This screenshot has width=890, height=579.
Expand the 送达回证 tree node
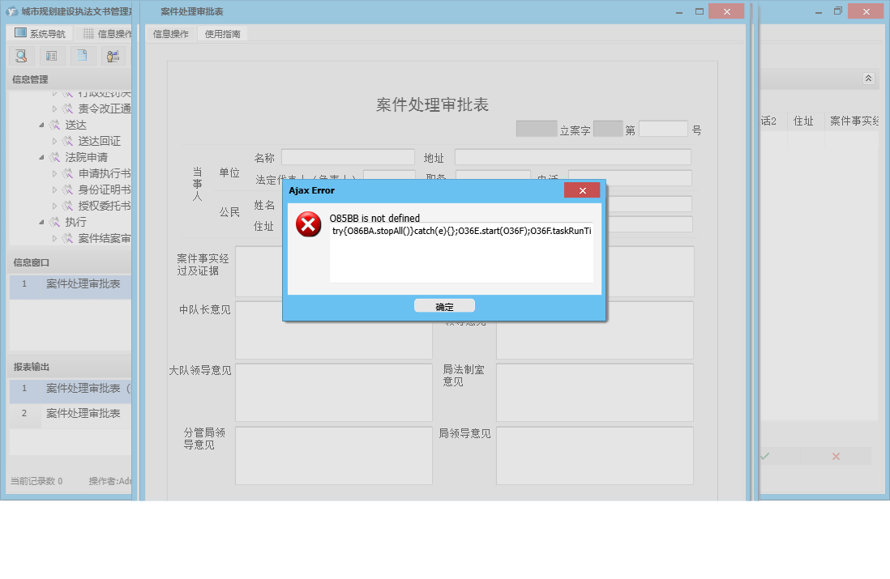[53, 142]
